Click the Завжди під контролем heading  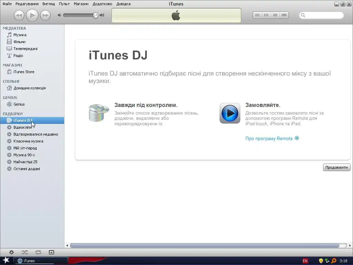[146, 105]
